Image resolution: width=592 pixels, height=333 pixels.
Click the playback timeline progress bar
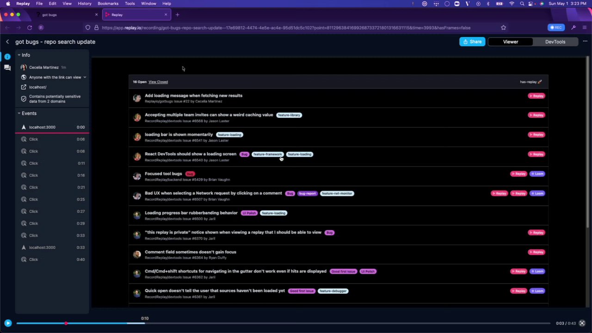283,323
